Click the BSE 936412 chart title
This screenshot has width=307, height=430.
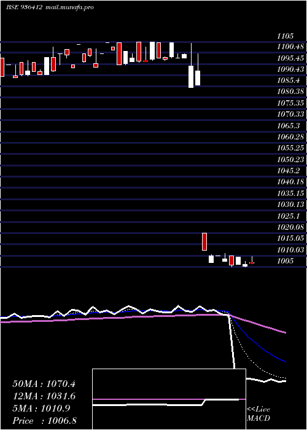tap(24, 7)
